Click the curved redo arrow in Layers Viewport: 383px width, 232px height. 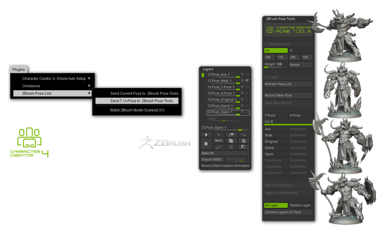pyautogui.click(x=231, y=135)
